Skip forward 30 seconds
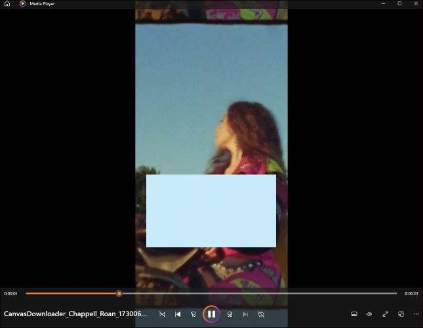The height and width of the screenshot is (328, 423). point(230,314)
